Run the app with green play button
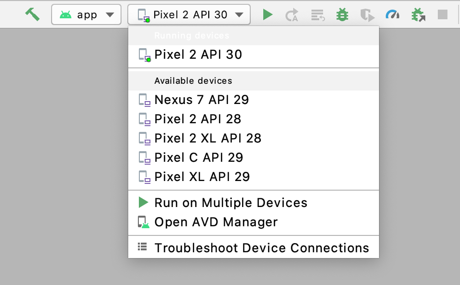The width and height of the screenshot is (460, 285). [x=268, y=14]
